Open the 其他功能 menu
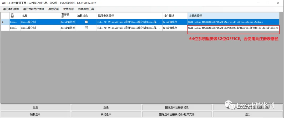 [x=54, y=9]
